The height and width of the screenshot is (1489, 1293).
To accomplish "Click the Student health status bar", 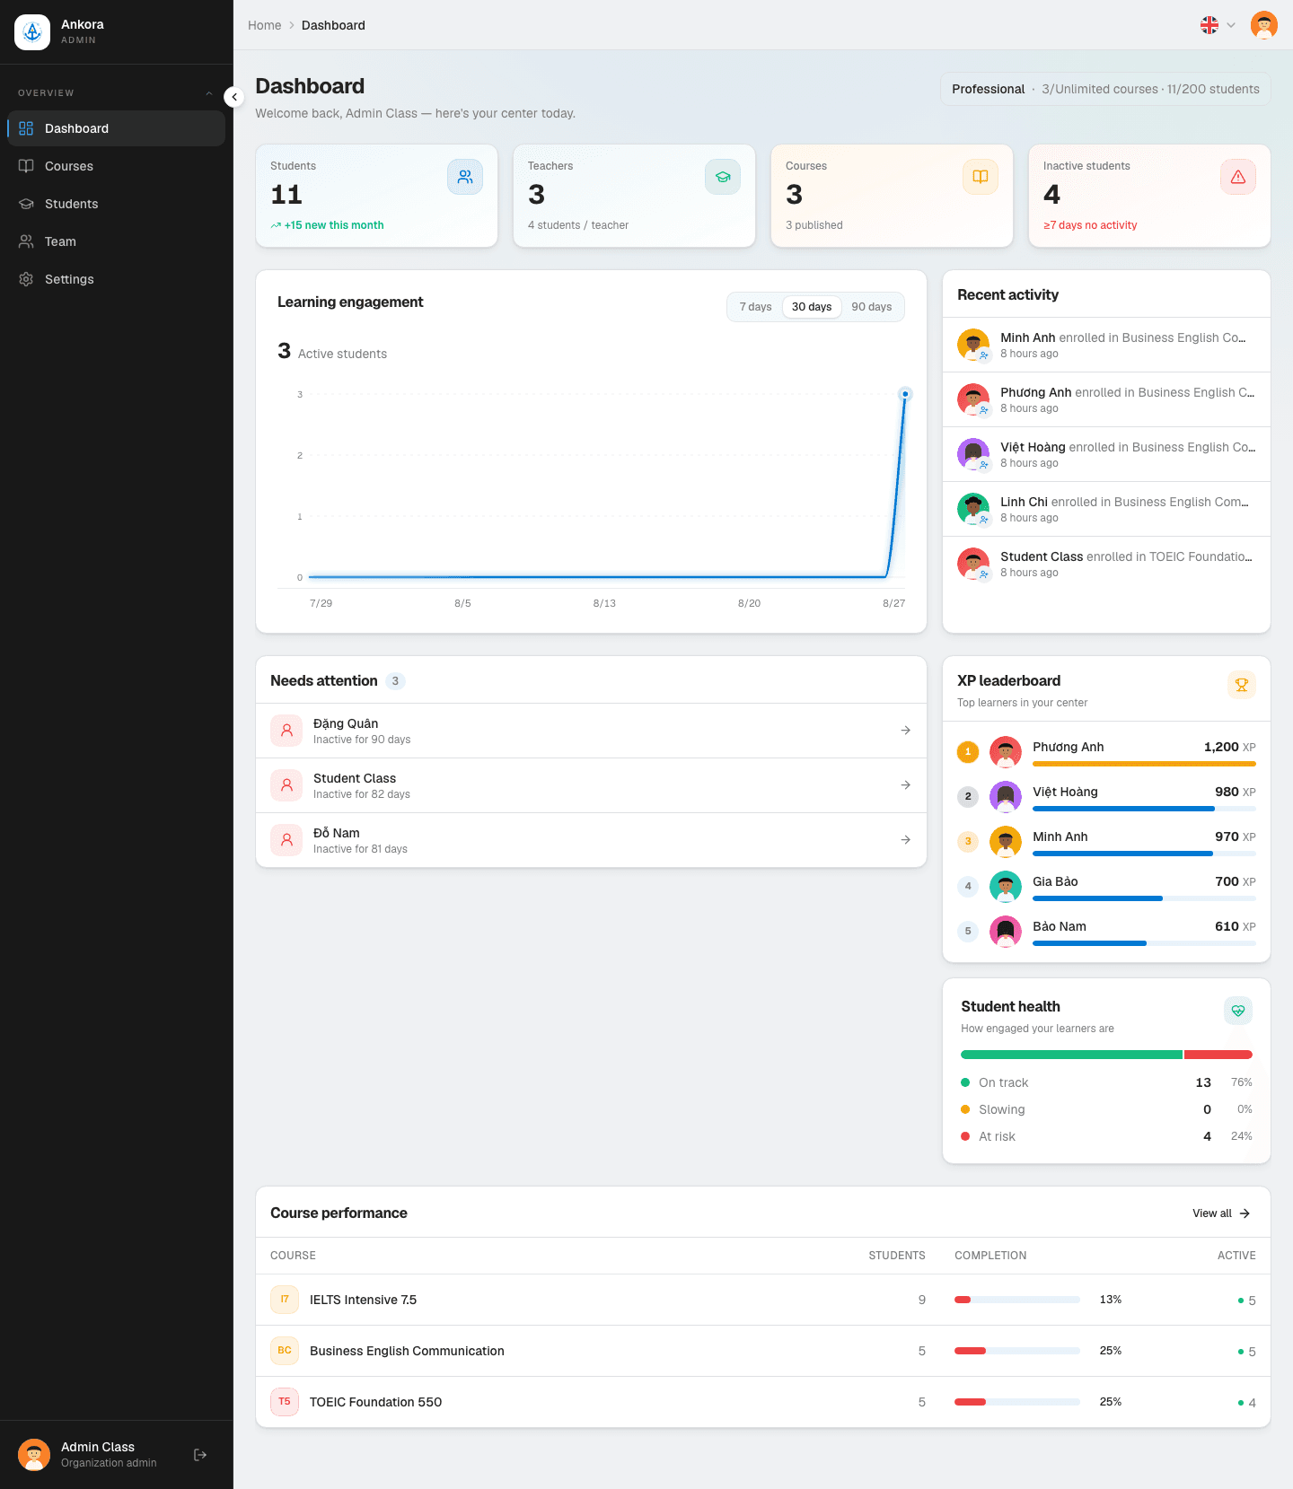I will pyautogui.click(x=1106, y=1055).
